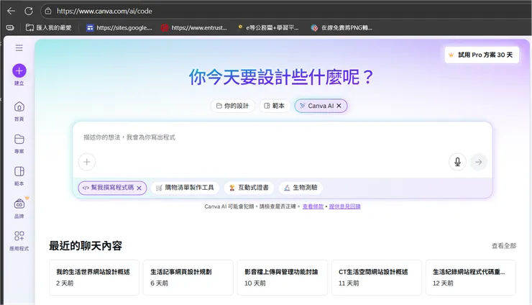Open the e等公務園+學習平 bookmark

tap(268, 27)
